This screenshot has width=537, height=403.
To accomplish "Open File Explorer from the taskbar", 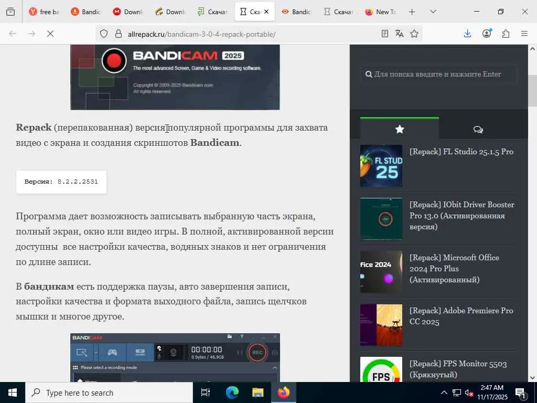I will [x=257, y=393].
